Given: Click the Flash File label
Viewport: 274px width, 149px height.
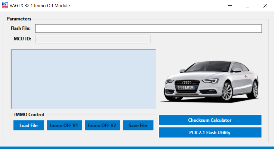Looking at the screenshot, I should (x=20, y=28).
